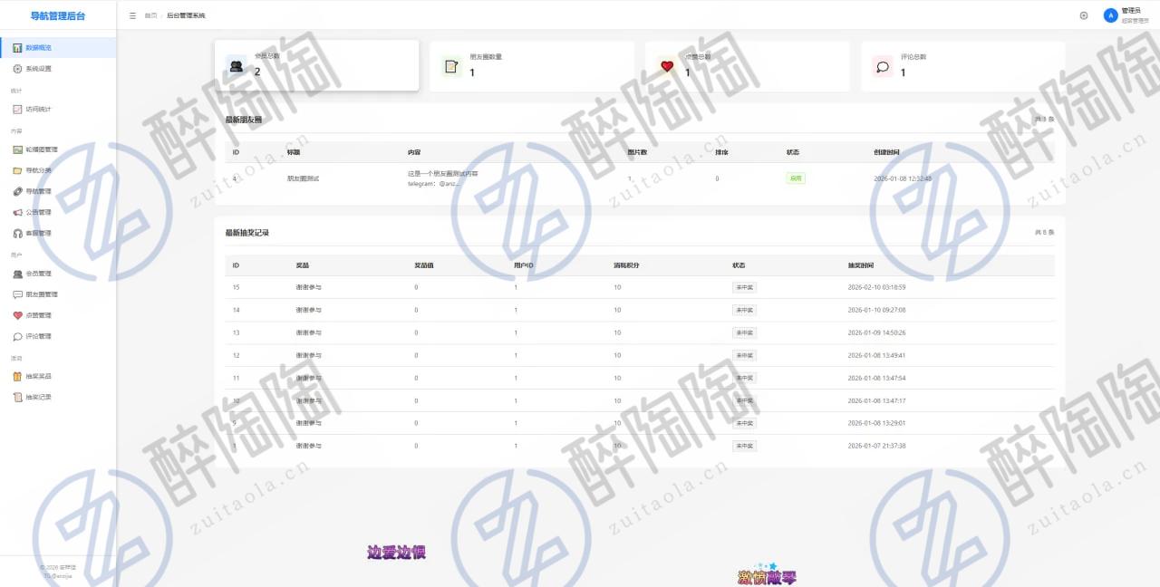Click the 会员总数 statistics card
This screenshot has height=587, width=1160.
pos(316,65)
